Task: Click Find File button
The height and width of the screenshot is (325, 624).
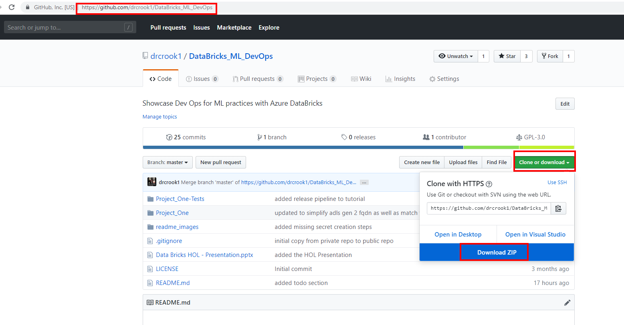Action: [497, 162]
